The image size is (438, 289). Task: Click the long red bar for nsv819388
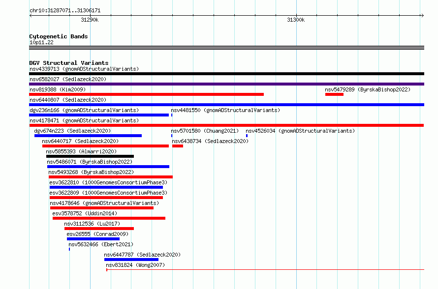click(146, 94)
